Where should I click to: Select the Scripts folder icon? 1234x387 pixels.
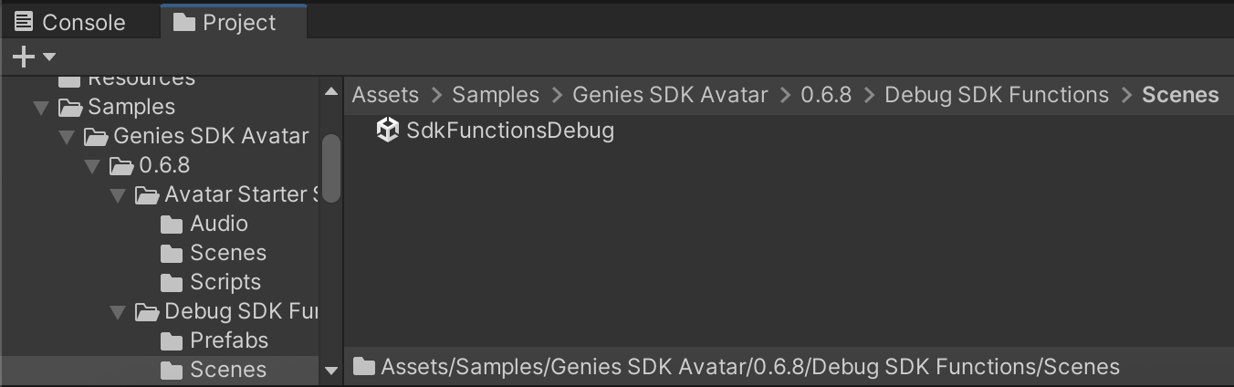[172, 282]
